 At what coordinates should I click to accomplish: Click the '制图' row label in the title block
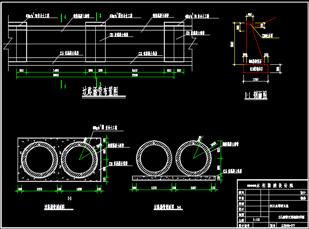point(241,214)
